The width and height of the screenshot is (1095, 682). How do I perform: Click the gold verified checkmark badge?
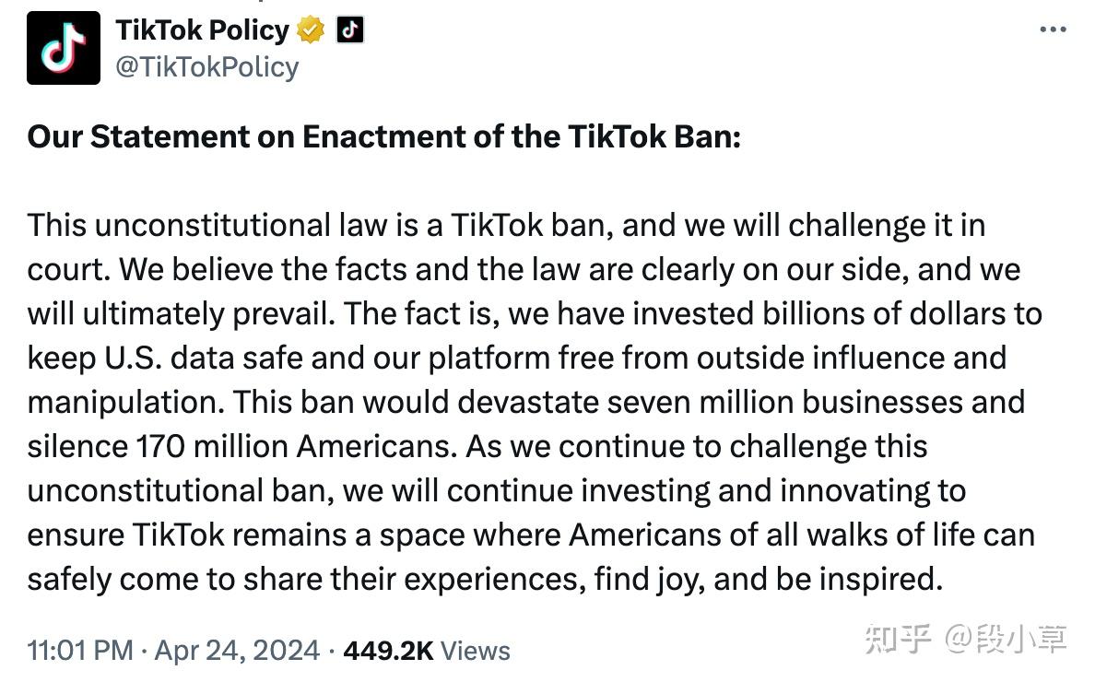(310, 30)
